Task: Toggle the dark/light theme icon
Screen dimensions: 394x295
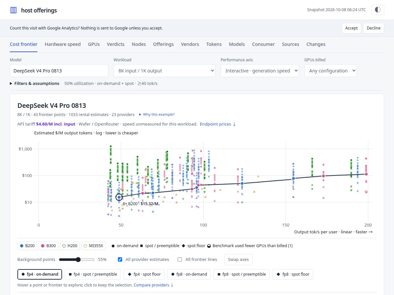Action: pos(378,10)
